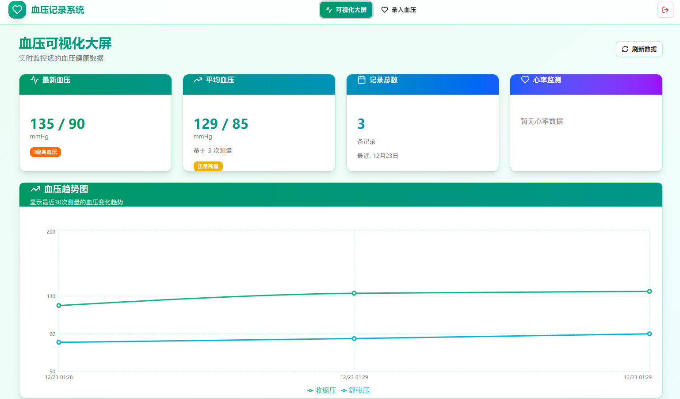Click 刷新数据 button
Viewport: 680px width, 399px height.
(639, 49)
